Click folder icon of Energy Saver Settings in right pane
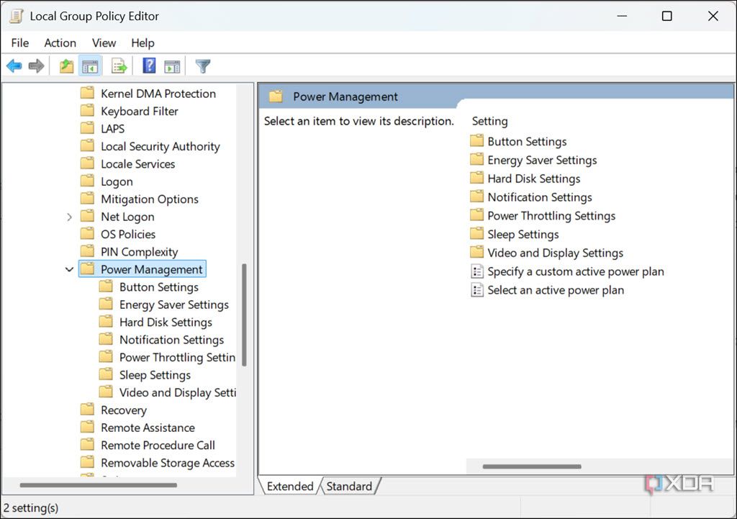This screenshot has width=737, height=519. [476, 159]
